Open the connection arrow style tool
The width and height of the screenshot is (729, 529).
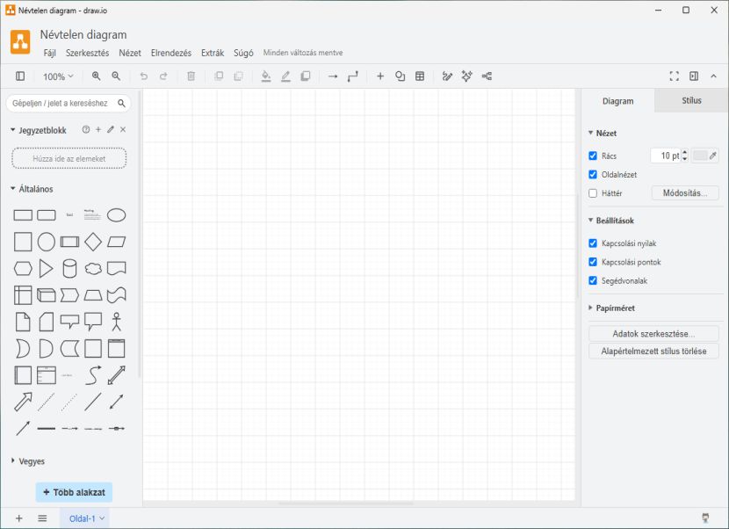coord(333,76)
